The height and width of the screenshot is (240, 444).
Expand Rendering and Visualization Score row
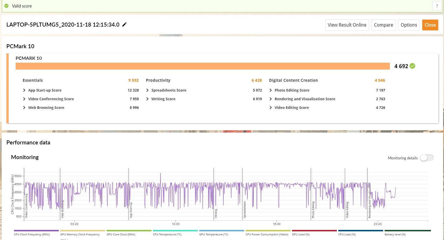327,99
